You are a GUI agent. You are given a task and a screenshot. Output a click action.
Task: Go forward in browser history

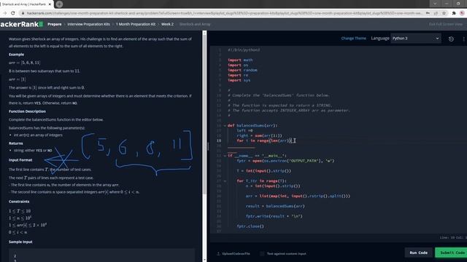[4, 13]
